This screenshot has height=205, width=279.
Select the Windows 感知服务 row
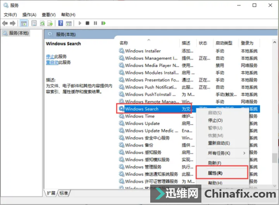[157, 152]
